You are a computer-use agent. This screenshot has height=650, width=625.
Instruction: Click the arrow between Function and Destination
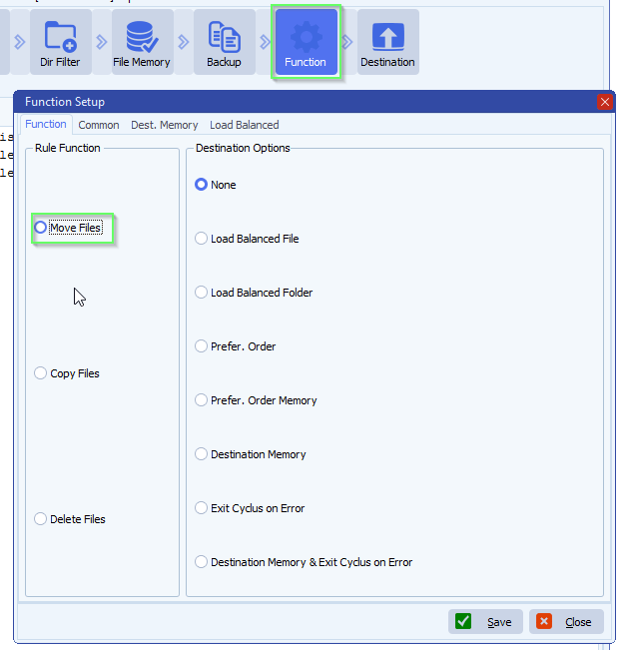coord(346,42)
